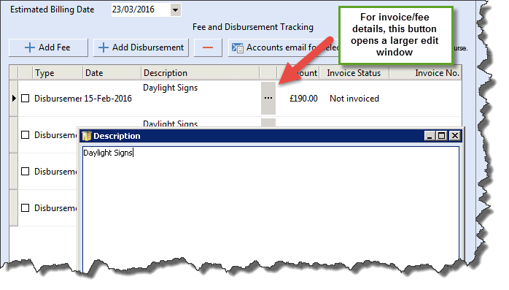509x290 pixels.
Task: Click the Invoice Status column header
Action: [354, 73]
